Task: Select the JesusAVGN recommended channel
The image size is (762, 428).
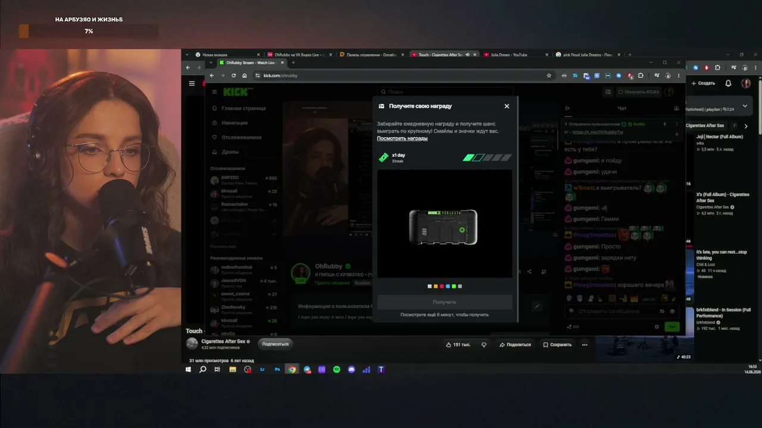Action: (243, 282)
